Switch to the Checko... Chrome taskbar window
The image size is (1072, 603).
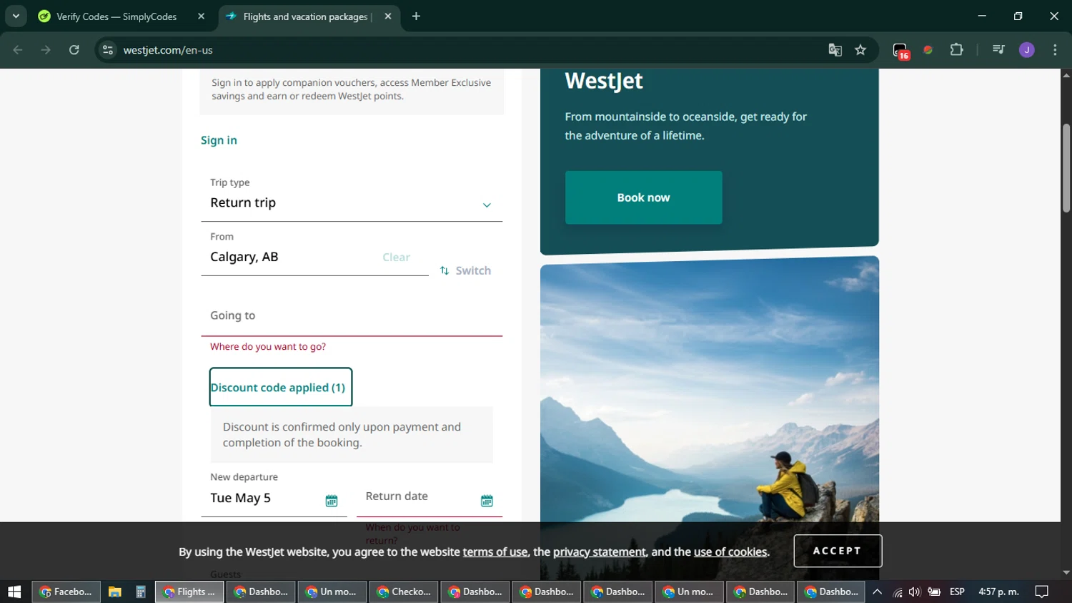(403, 592)
